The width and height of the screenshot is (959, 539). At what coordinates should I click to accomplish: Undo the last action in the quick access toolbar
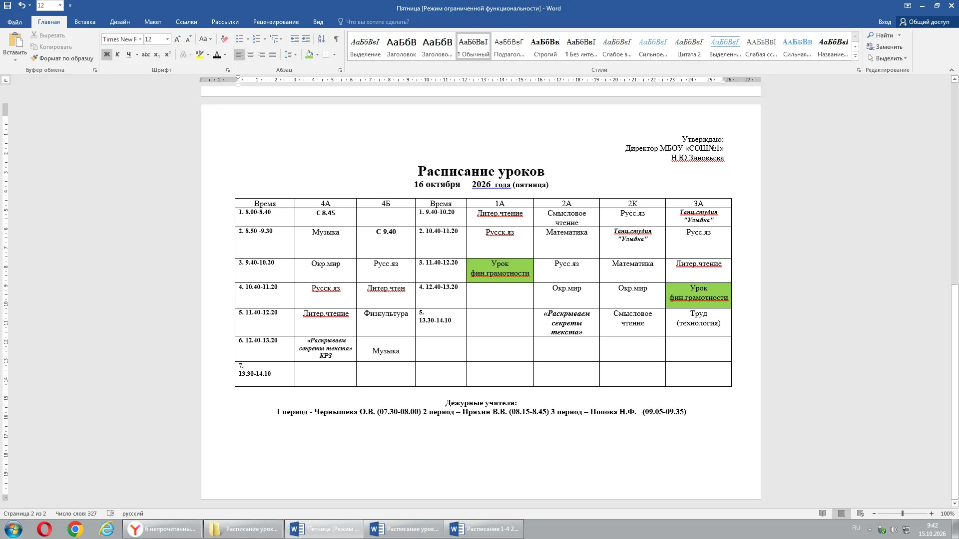point(21,5)
